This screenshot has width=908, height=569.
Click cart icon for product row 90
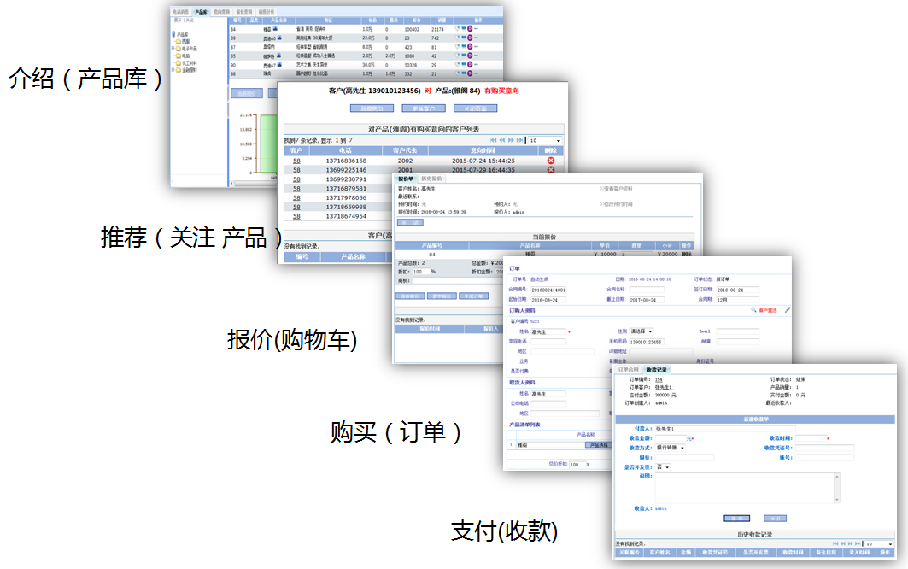[x=464, y=64]
